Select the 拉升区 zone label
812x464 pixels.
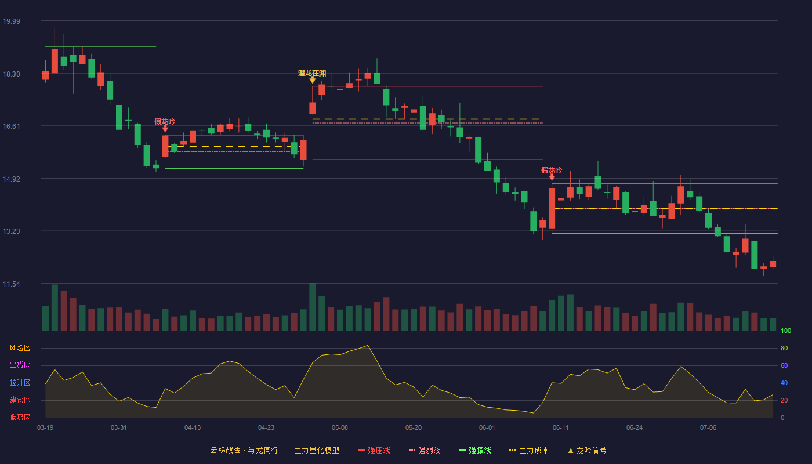(x=20, y=383)
